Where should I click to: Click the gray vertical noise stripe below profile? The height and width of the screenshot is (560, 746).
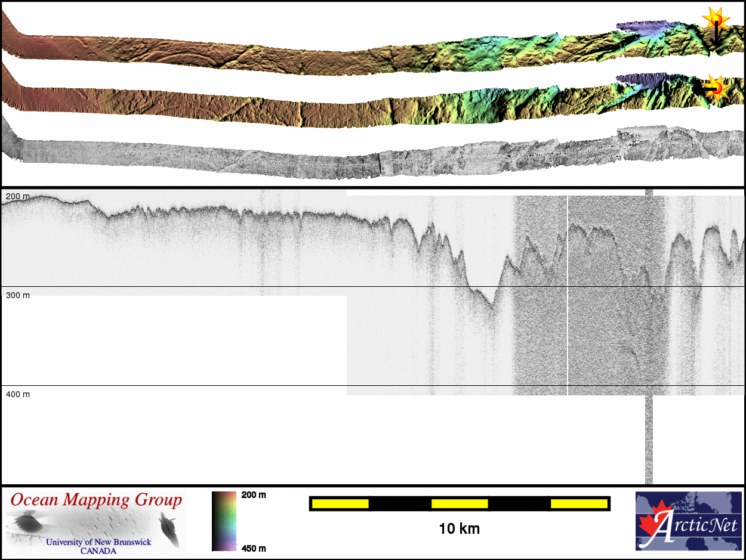point(649,441)
